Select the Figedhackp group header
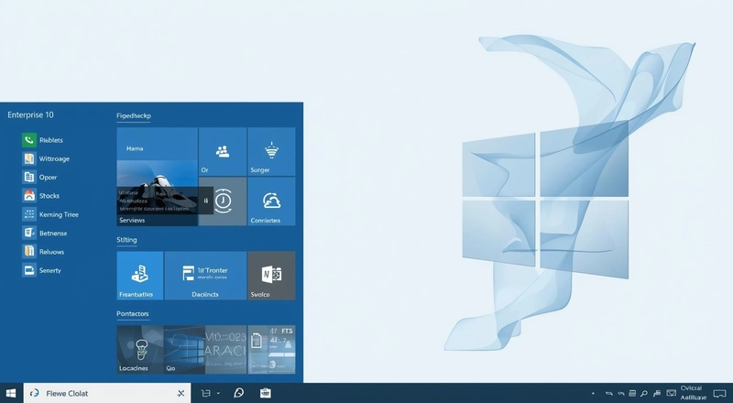This screenshot has width=733, height=403. click(x=134, y=115)
